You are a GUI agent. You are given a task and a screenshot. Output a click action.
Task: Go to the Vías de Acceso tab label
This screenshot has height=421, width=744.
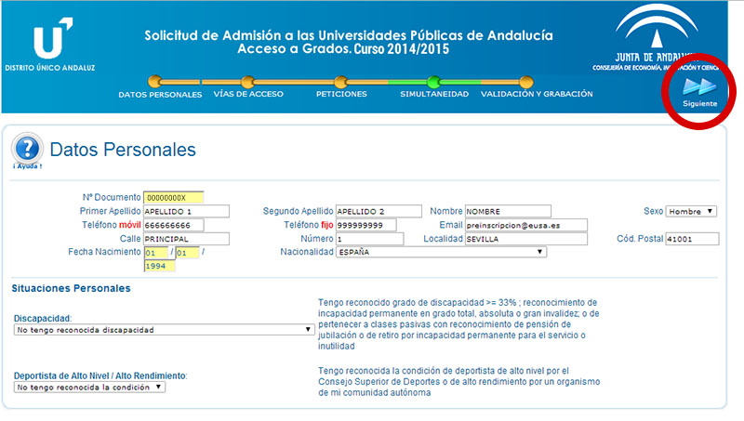point(247,95)
